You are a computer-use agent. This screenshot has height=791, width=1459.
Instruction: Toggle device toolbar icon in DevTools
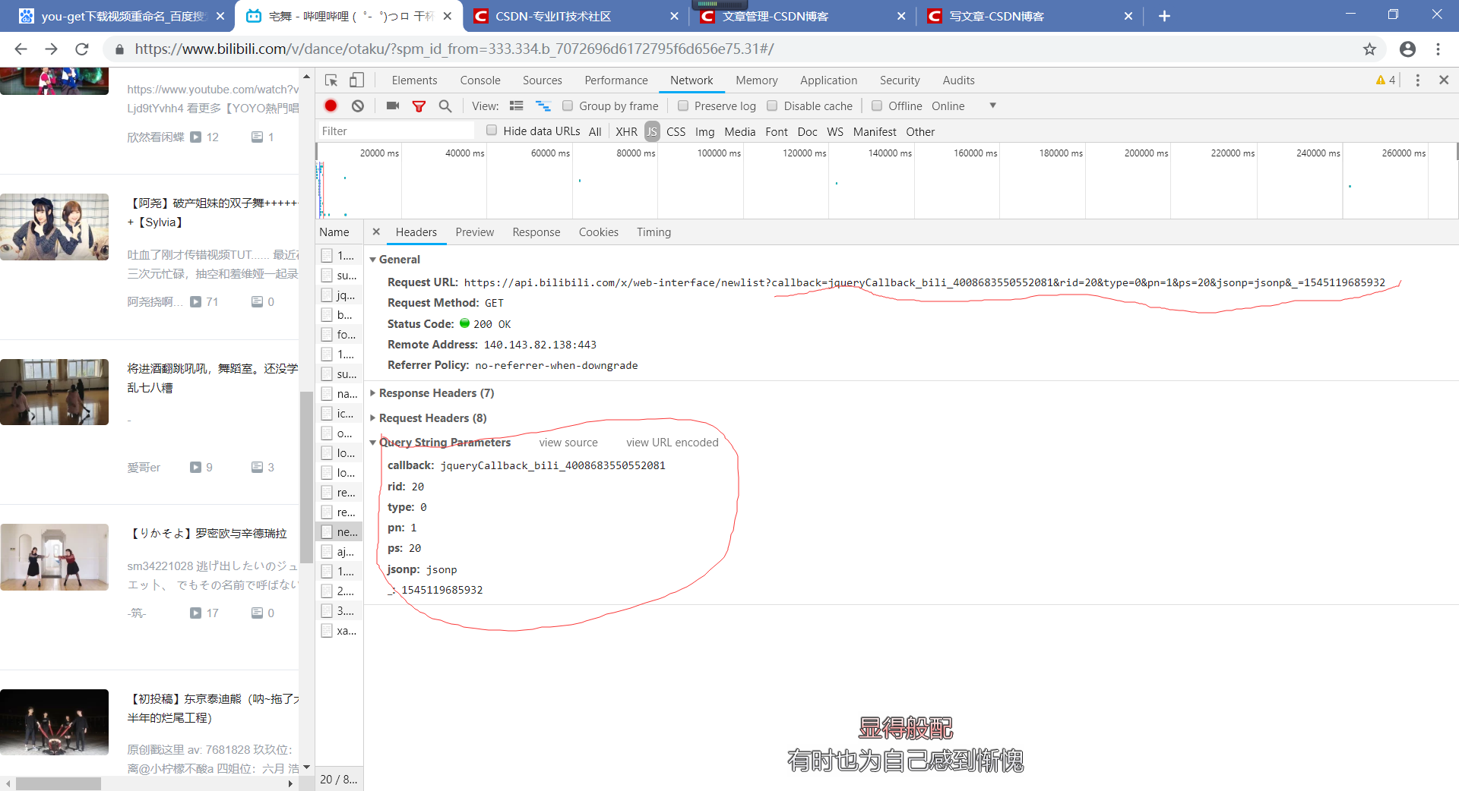357,80
